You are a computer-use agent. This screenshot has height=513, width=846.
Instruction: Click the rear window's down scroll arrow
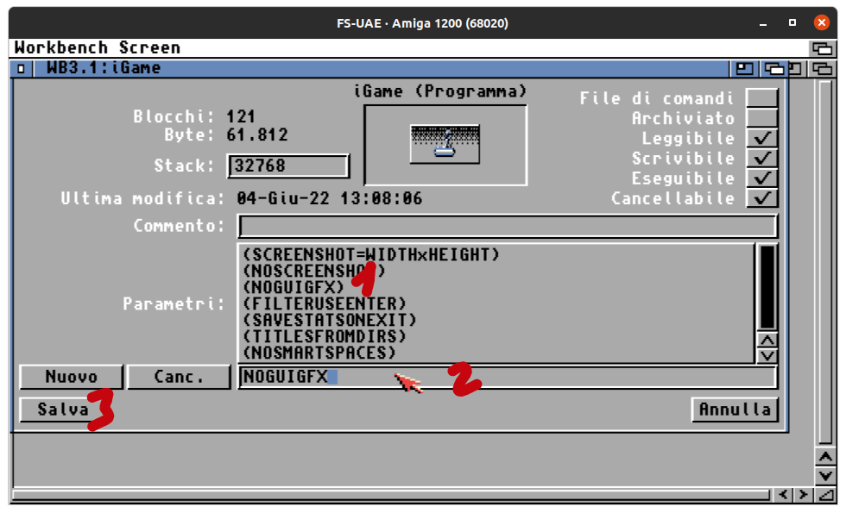click(x=825, y=476)
